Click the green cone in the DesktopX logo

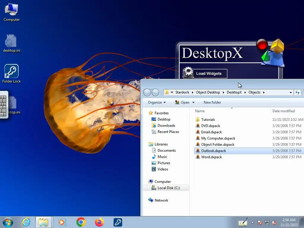coord(265,56)
